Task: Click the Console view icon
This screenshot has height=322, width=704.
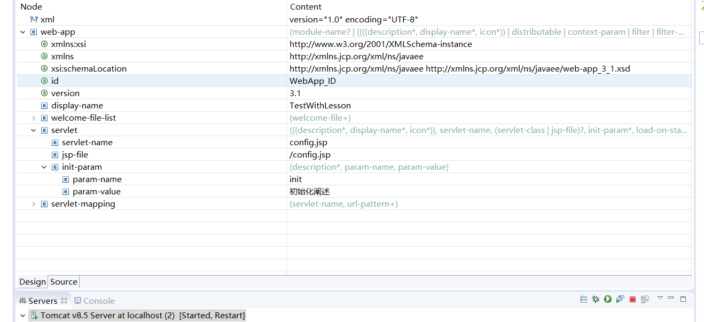Action: [78, 301]
